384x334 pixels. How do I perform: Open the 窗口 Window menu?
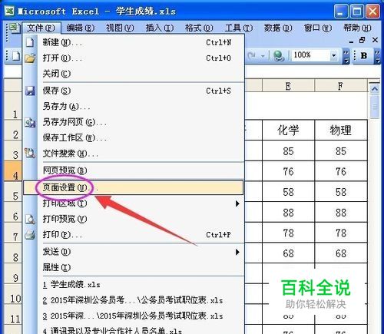click(318, 28)
